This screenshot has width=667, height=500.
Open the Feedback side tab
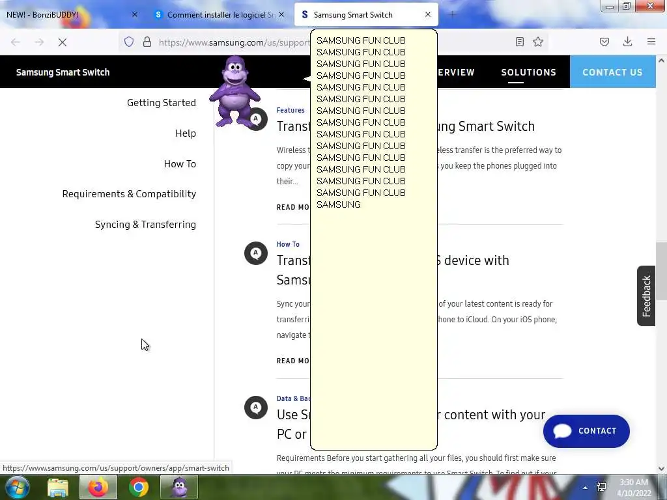click(646, 296)
